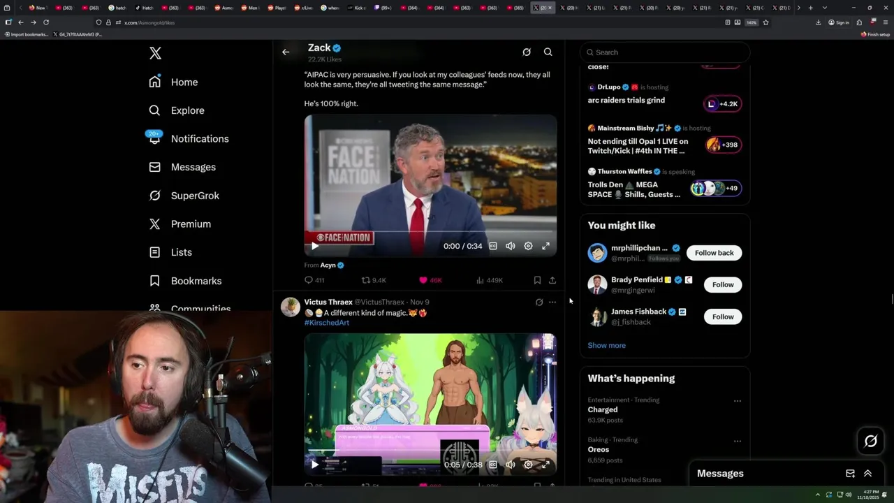Viewport: 894px width, 503px height.
Task: Click the #KirschedArt hashtag
Action: [327, 323]
